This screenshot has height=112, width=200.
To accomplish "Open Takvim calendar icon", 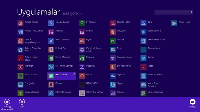I will point(113,94).
